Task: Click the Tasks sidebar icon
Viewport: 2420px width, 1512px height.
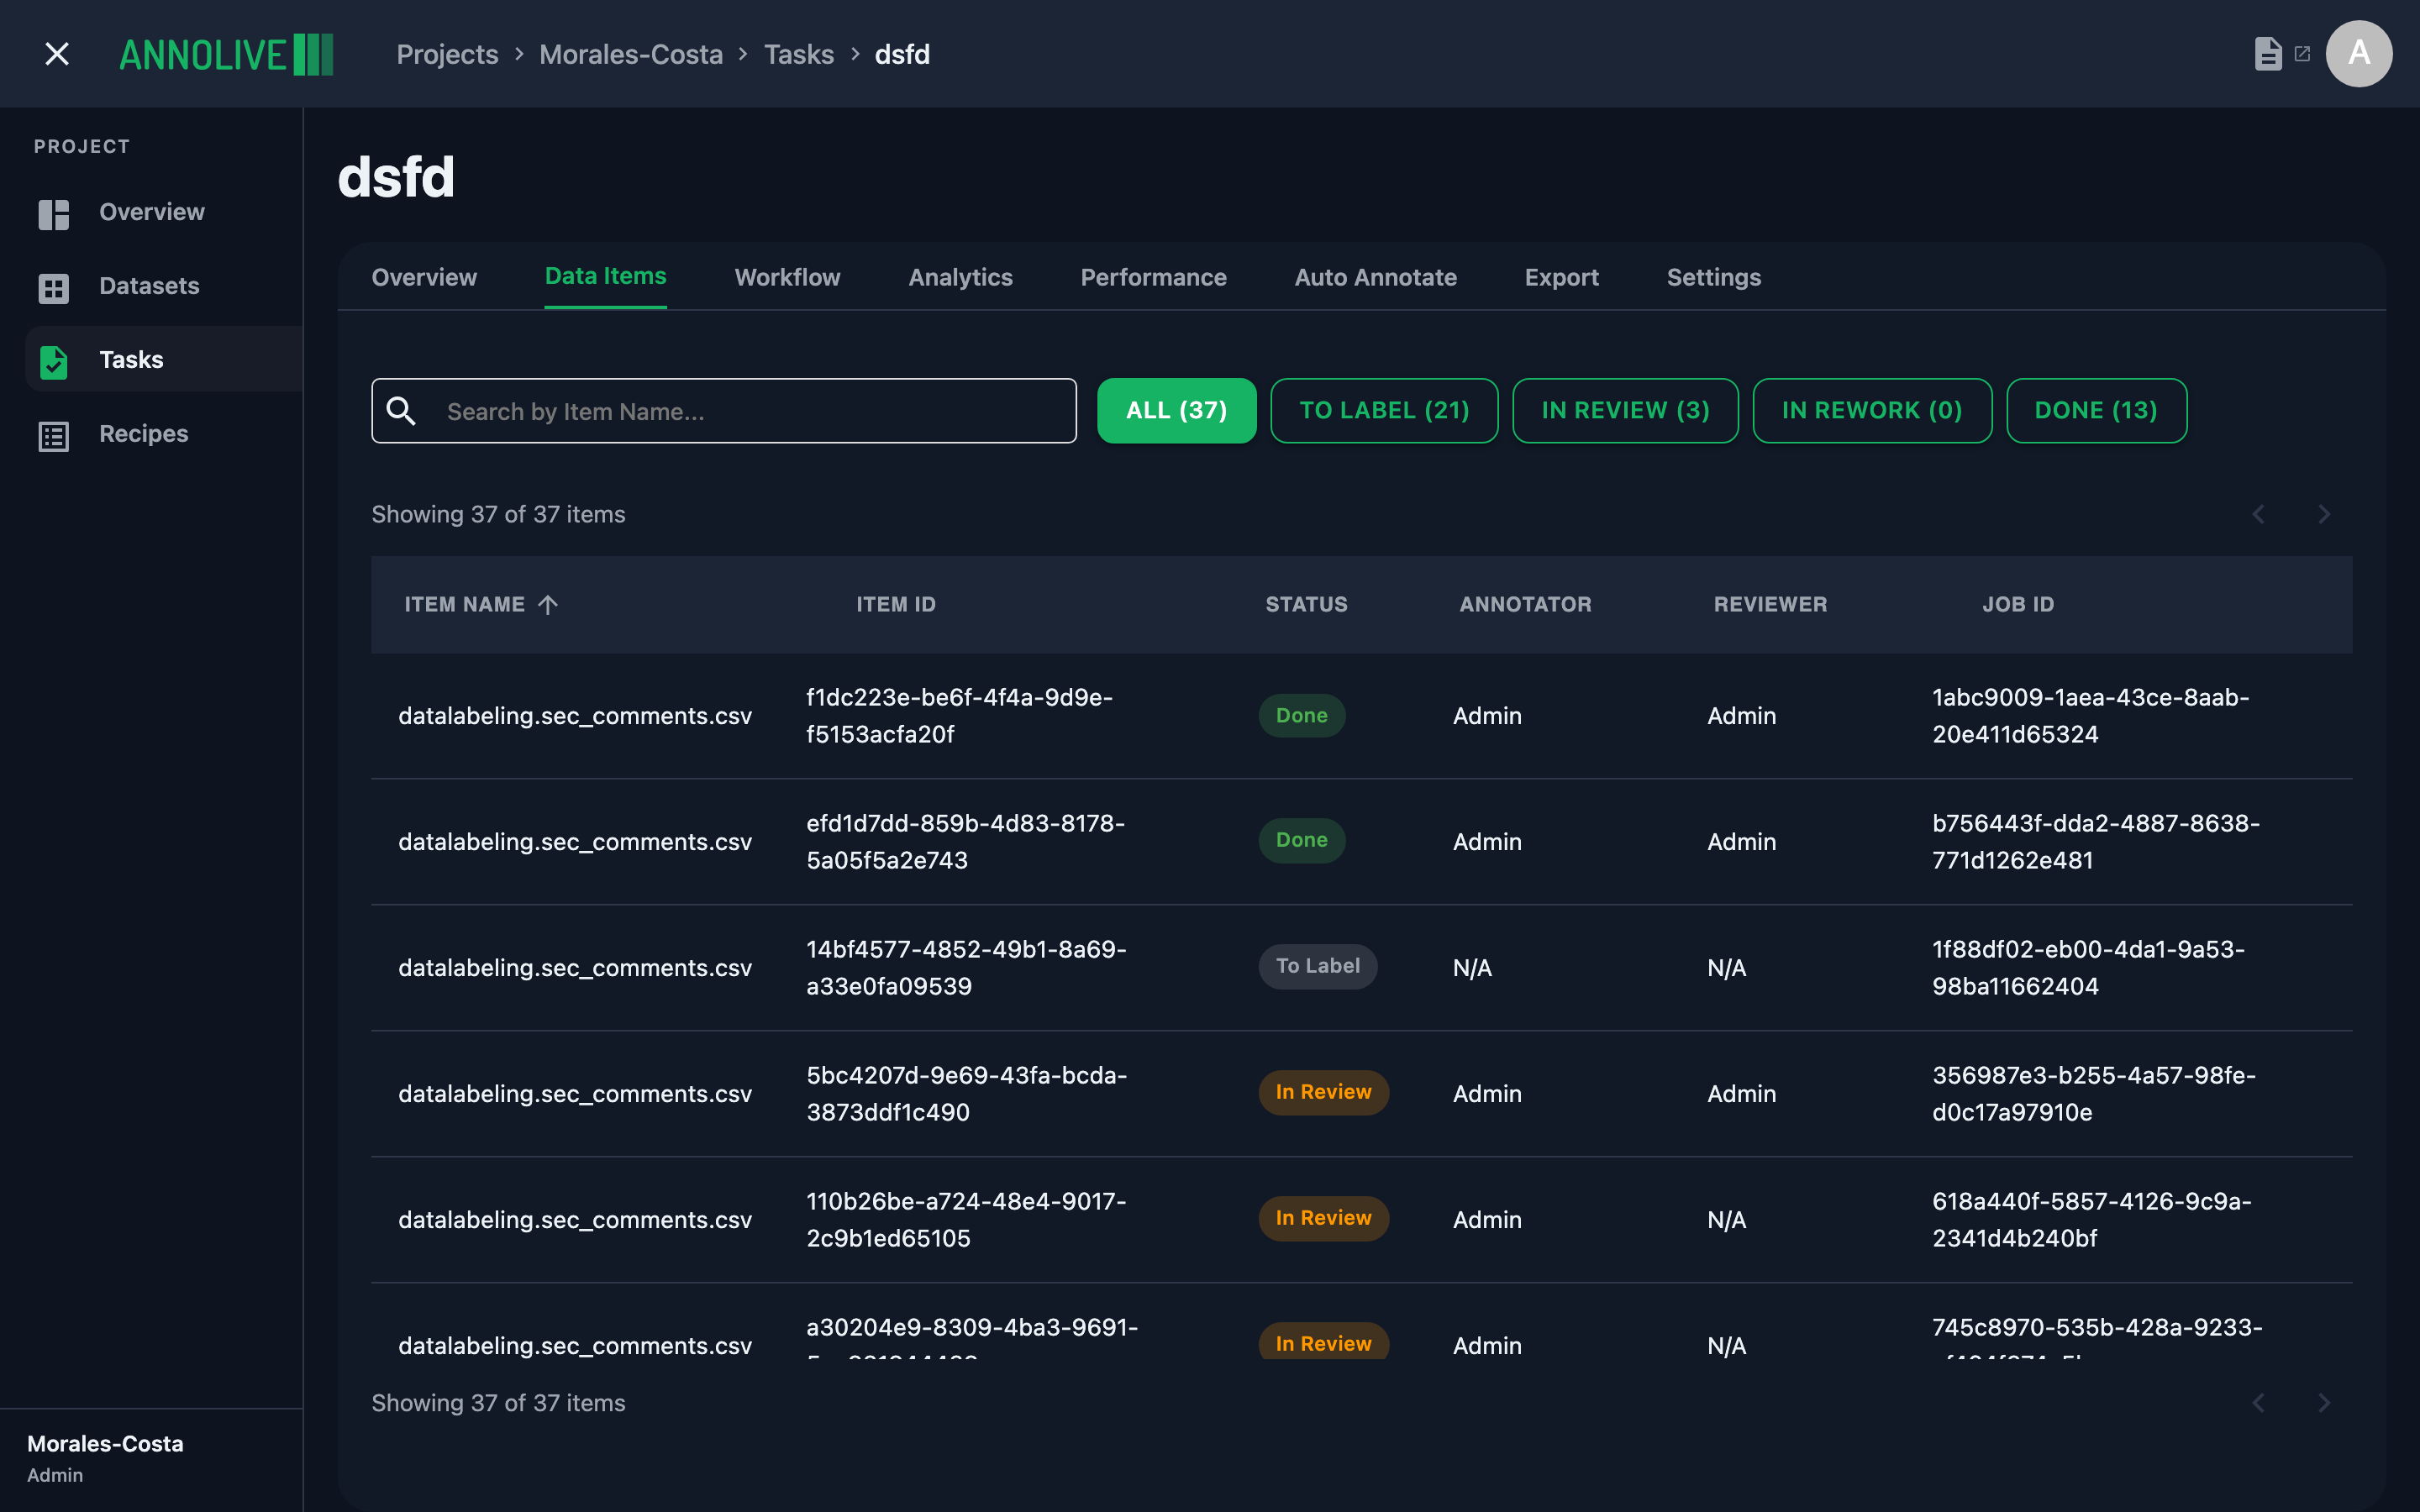Action: coord(54,361)
